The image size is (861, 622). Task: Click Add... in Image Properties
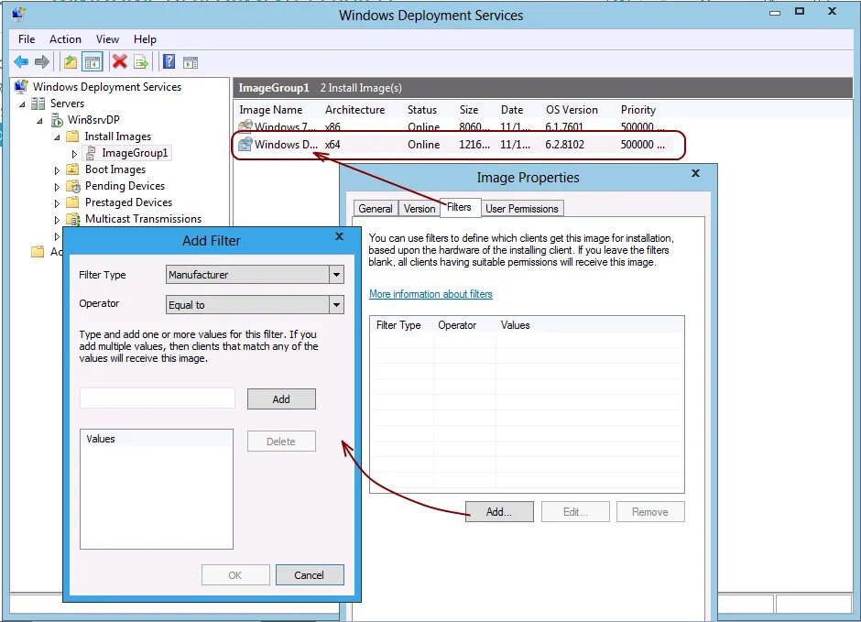point(499,512)
